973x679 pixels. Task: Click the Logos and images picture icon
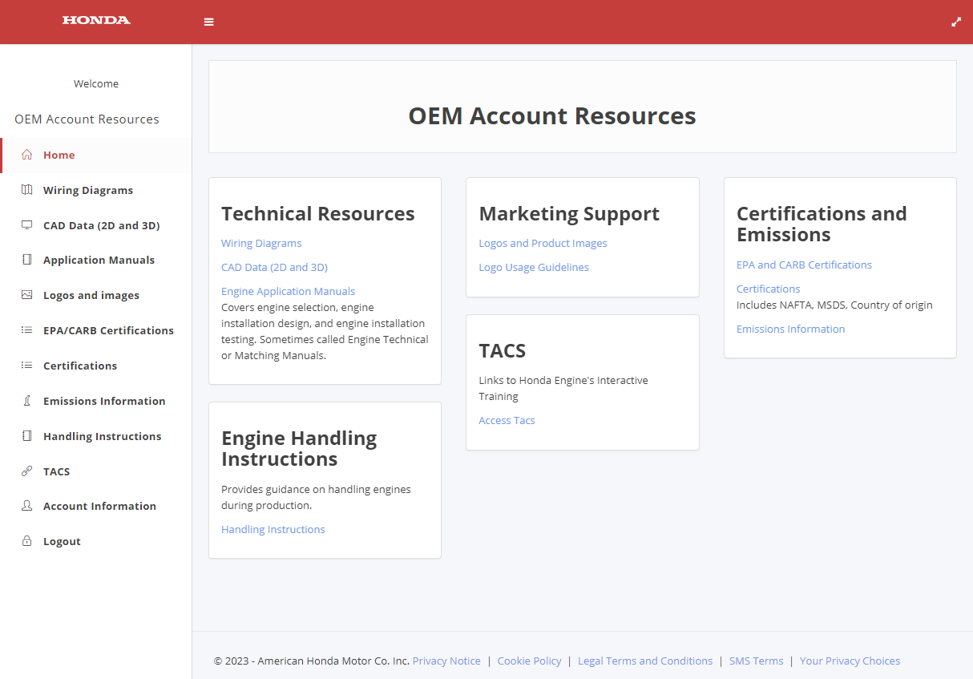tap(27, 295)
